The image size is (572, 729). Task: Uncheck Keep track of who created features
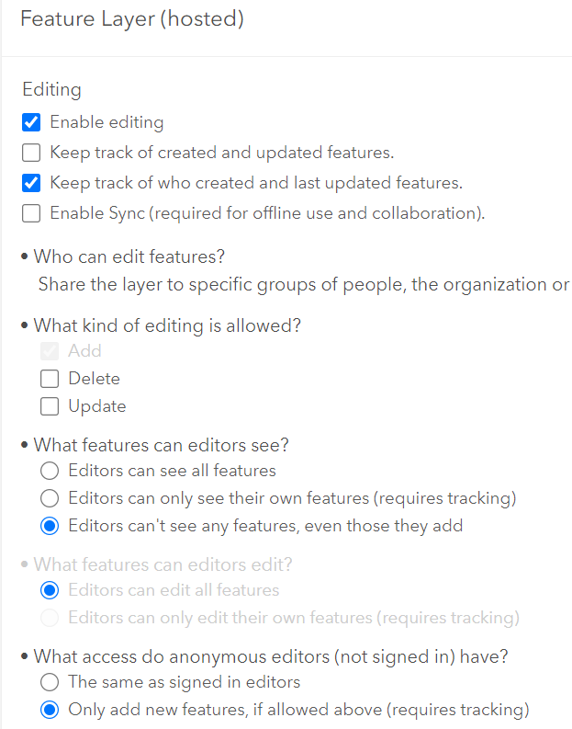31,183
